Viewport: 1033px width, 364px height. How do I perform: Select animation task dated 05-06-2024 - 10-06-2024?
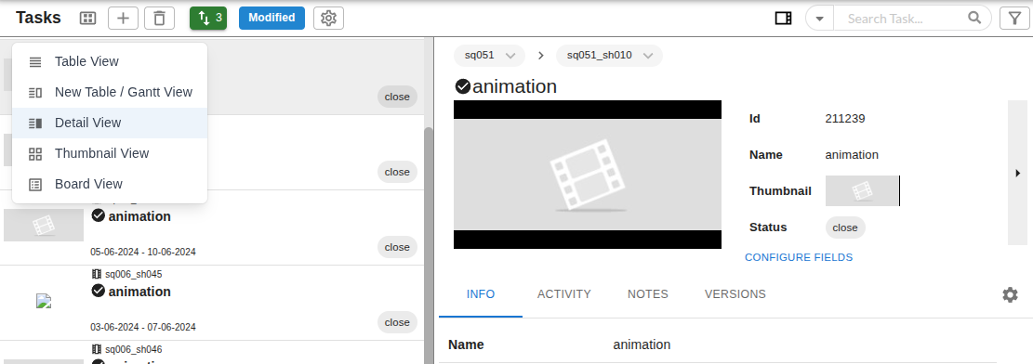coord(211,227)
